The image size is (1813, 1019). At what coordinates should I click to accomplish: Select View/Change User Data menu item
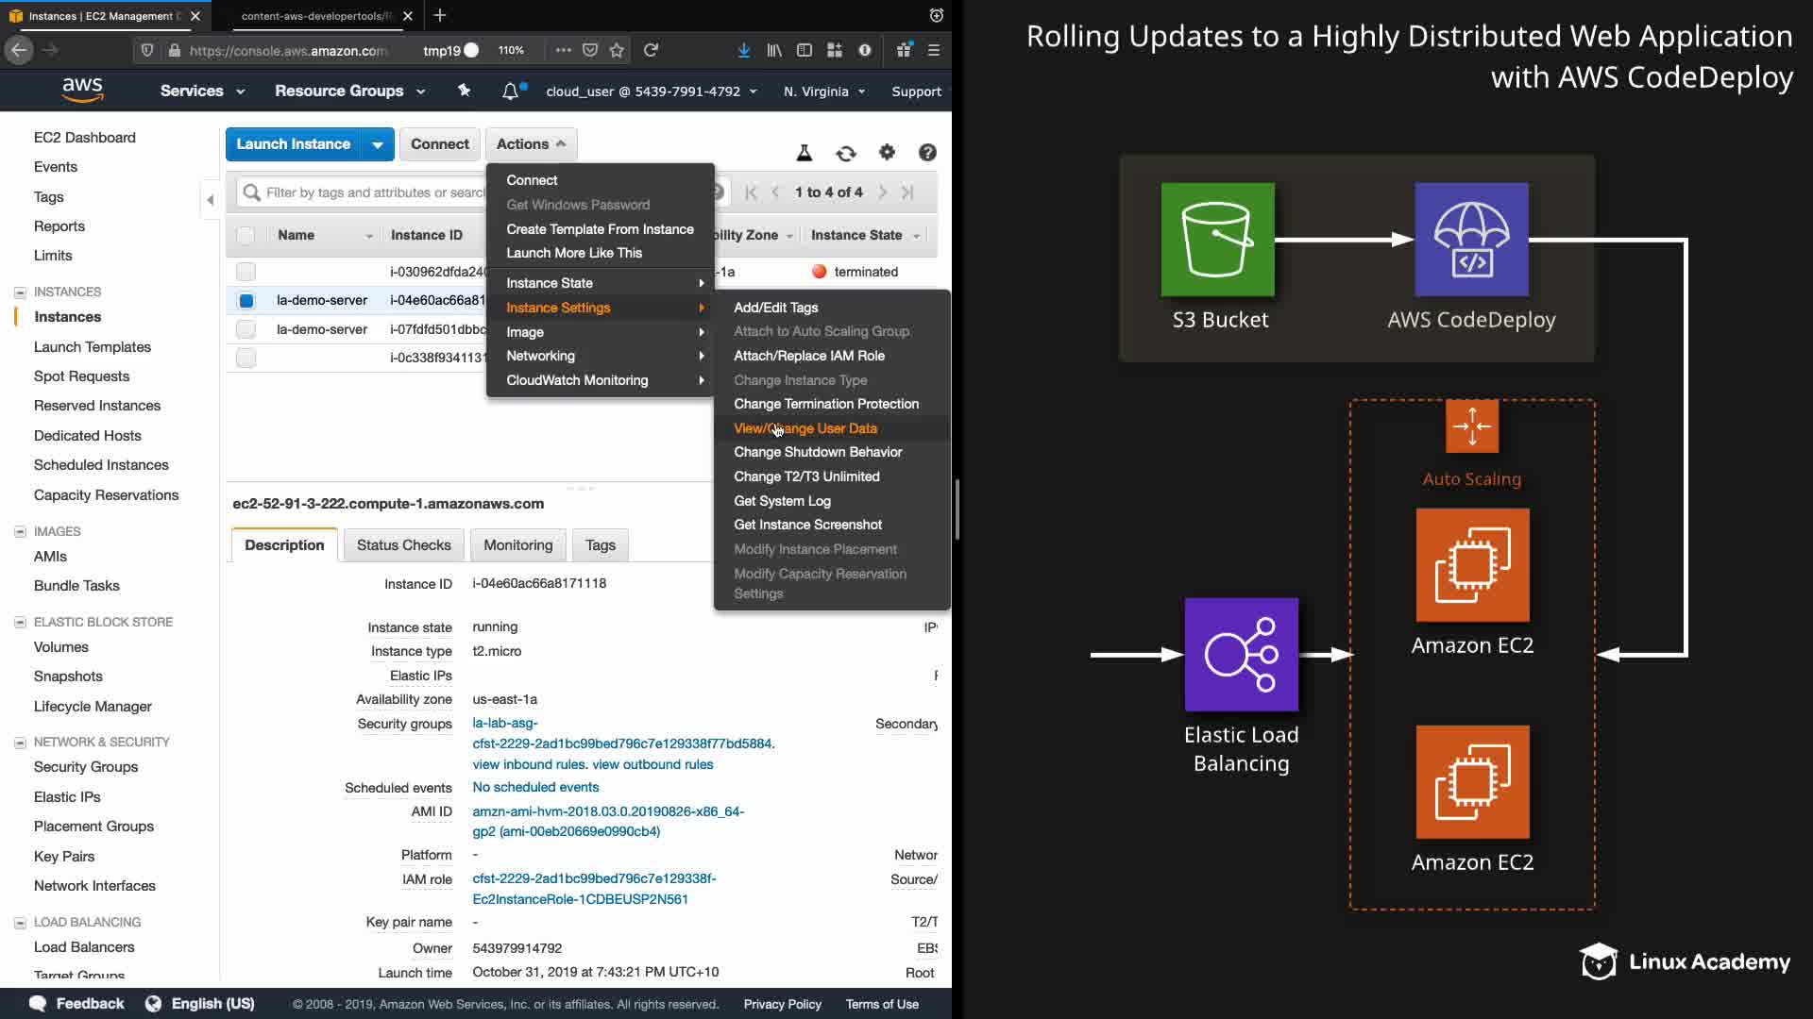[x=805, y=428]
